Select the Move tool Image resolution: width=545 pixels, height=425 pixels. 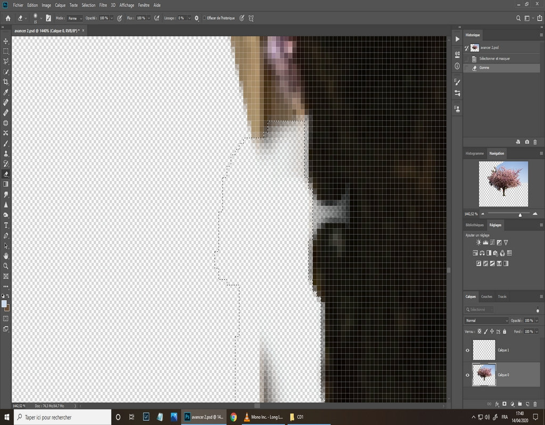(6, 41)
